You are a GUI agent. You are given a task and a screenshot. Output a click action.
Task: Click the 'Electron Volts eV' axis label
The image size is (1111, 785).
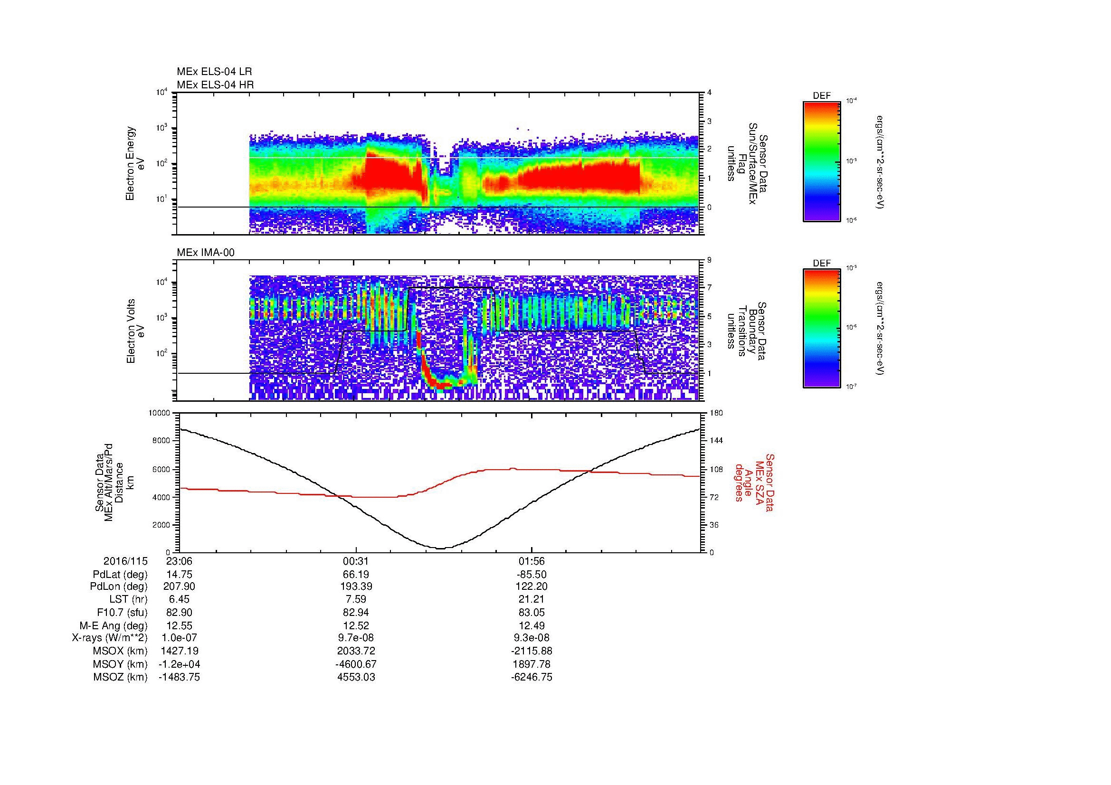coord(135,331)
